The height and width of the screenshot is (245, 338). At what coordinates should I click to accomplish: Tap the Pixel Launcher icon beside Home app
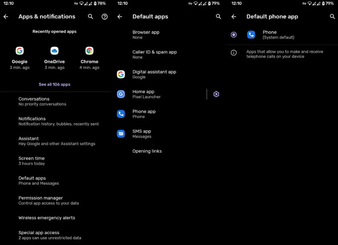[x=121, y=94]
